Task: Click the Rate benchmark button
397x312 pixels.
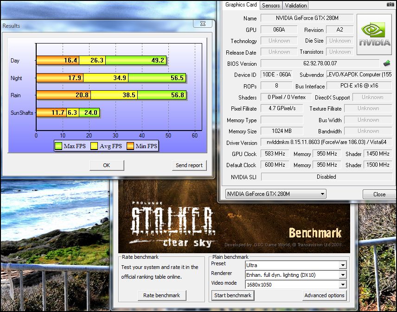Action: coord(162,295)
